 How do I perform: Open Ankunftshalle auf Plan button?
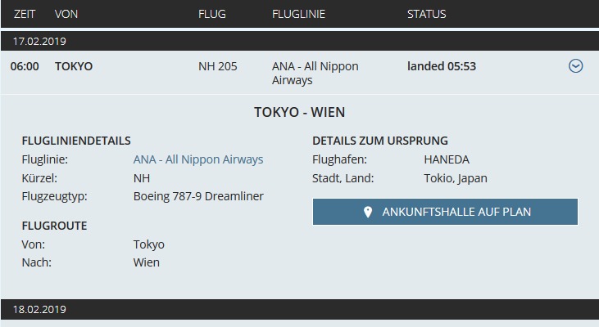(x=445, y=212)
